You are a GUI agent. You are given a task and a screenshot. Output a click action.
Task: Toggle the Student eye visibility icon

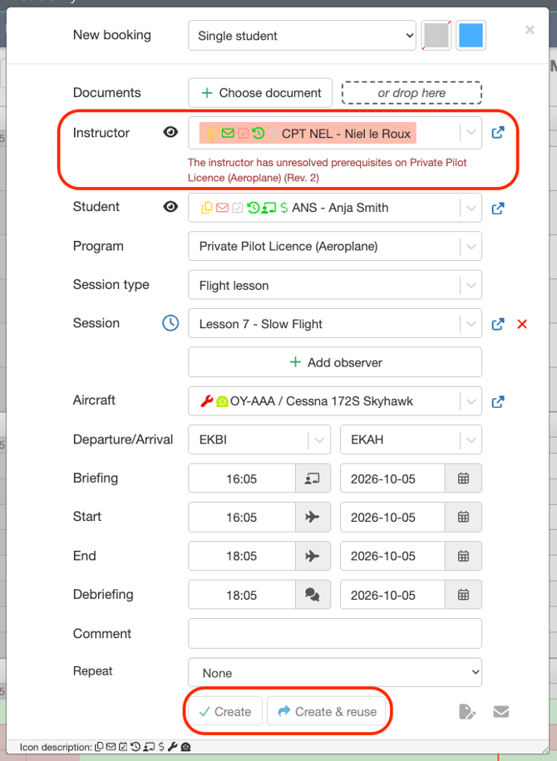(170, 207)
